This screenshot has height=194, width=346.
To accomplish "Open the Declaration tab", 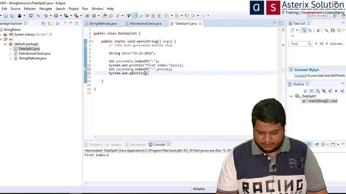I will pos(136,145).
